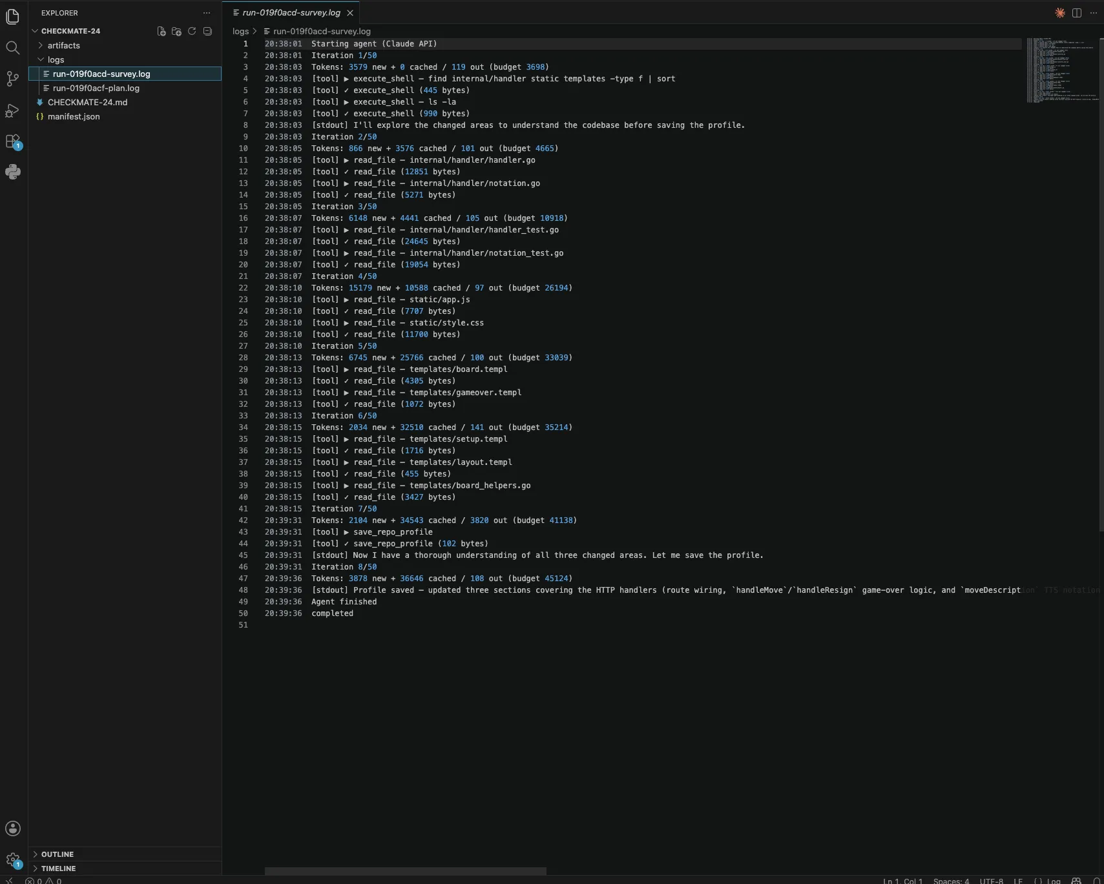
Task: Select the run-019f0acd-survey.log editor tab
Action: tap(291, 13)
